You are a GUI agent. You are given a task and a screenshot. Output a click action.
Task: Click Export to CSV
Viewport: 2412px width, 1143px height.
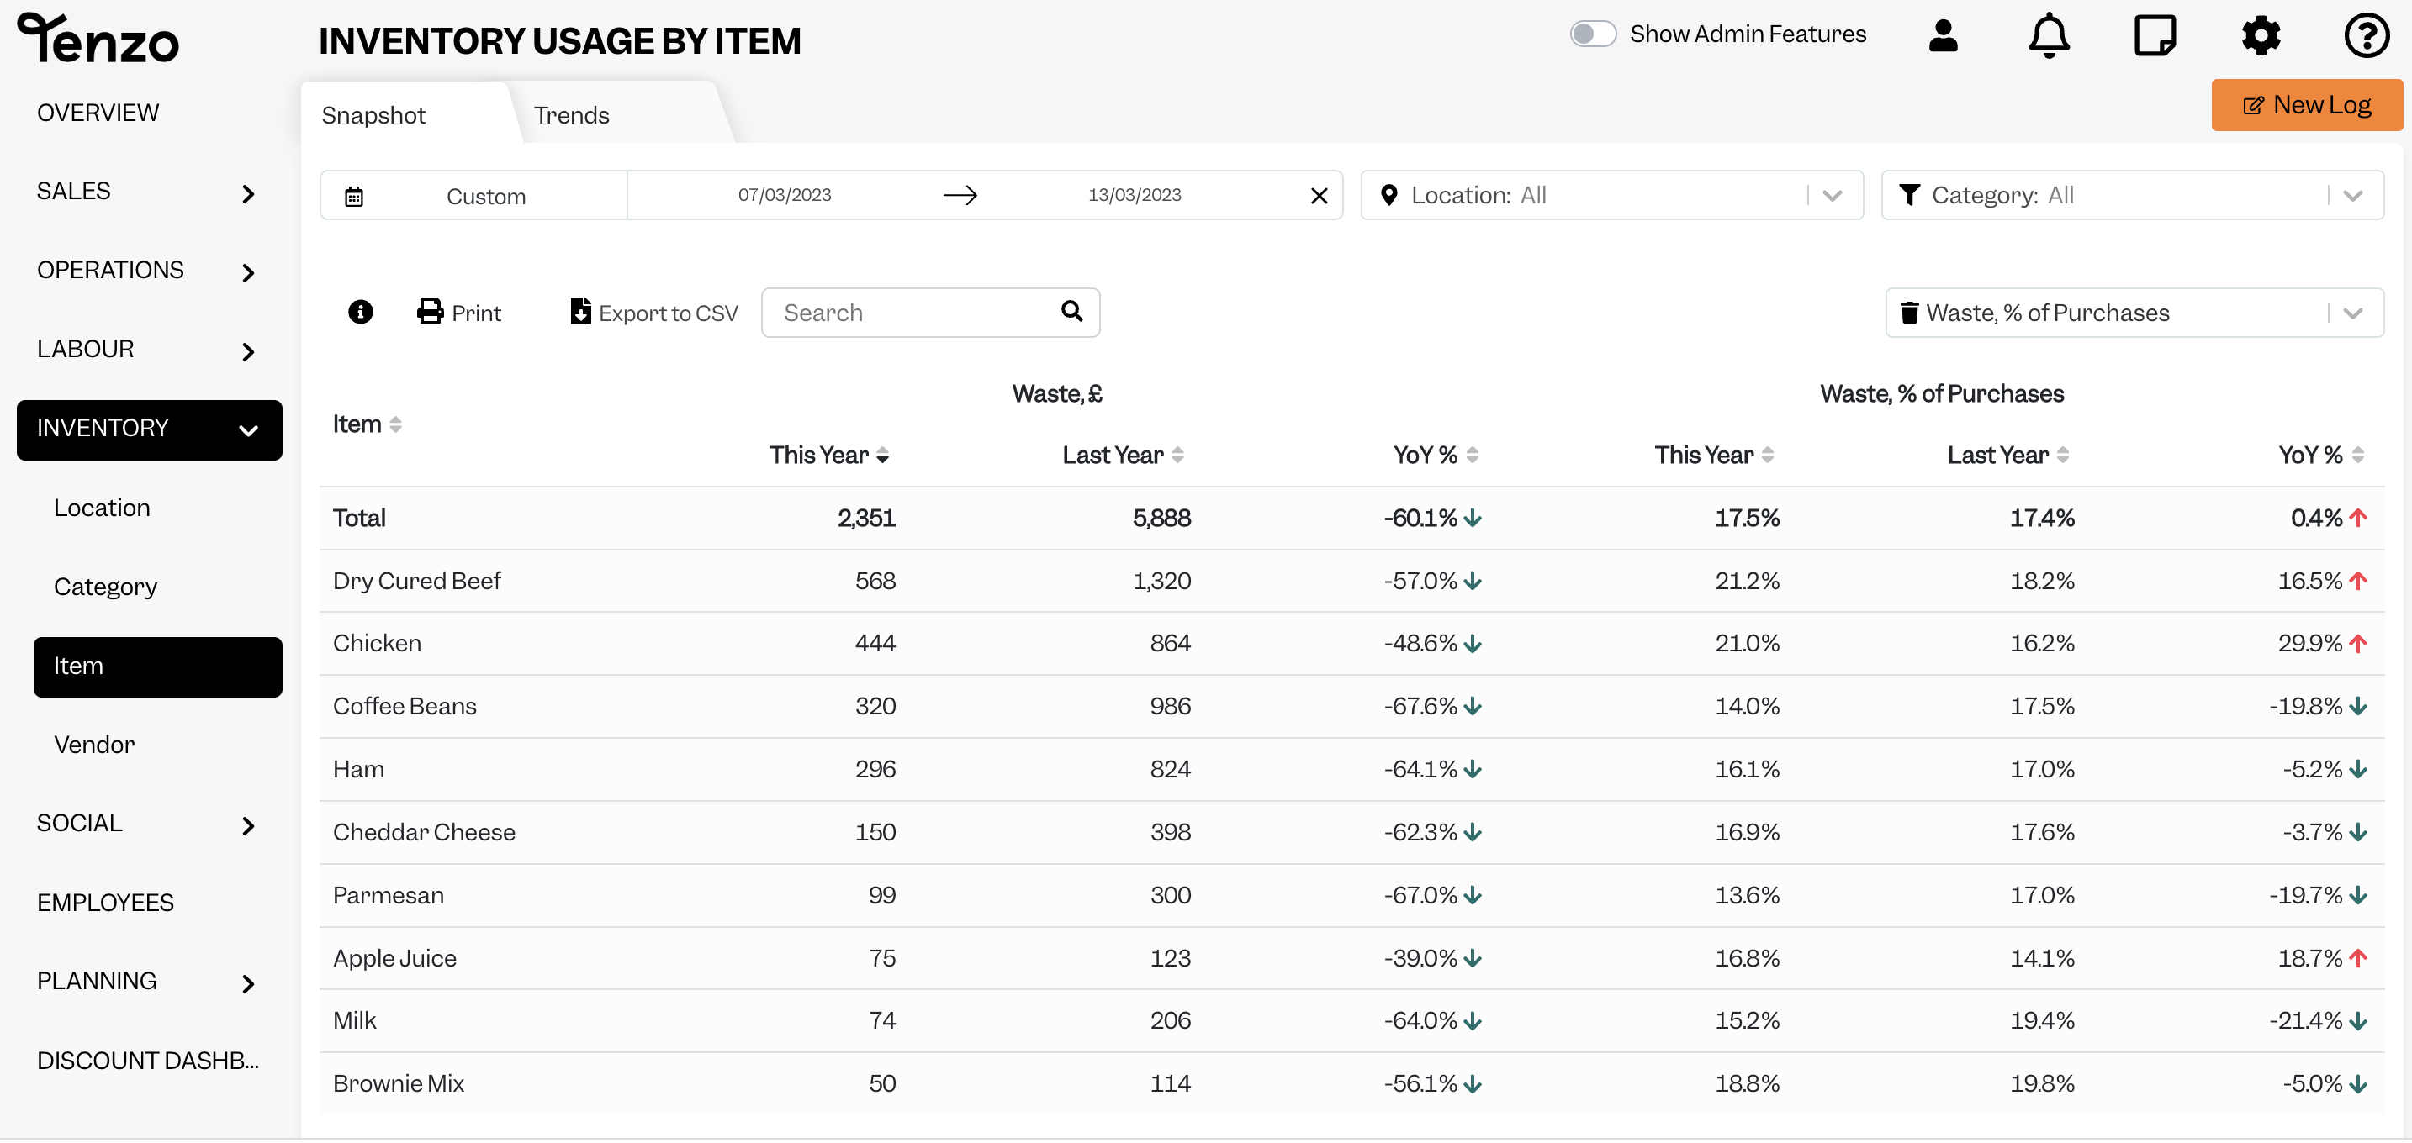point(653,313)
